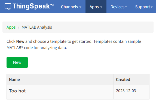Expand the caret arrow beside Devices
Viewport: 156px width, 106px height.
tap(126, 7)
